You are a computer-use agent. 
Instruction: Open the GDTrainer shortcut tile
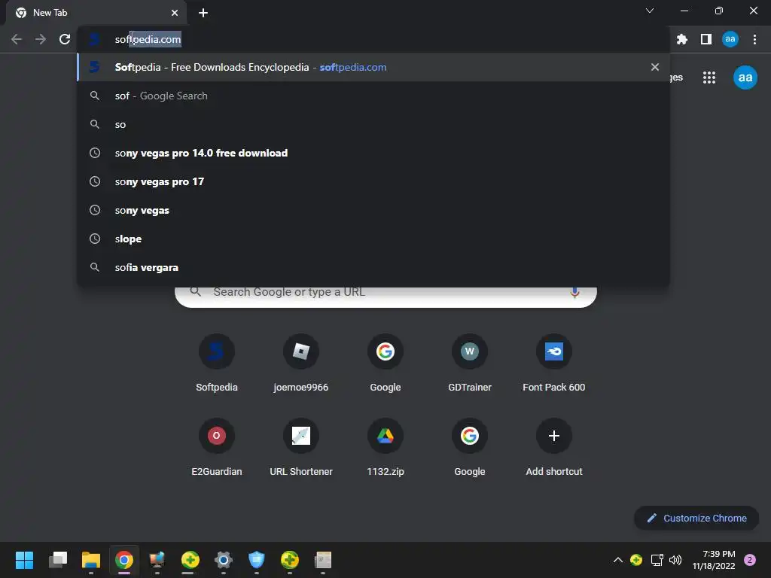click(470, 363)
